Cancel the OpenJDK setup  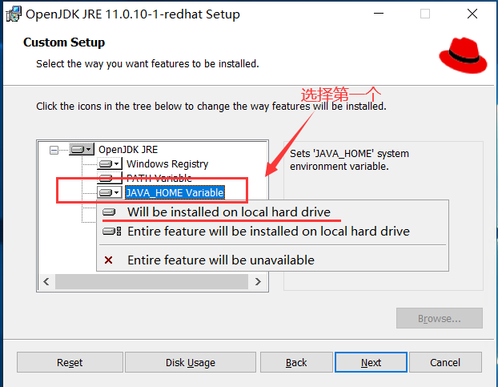(x=445, y=362)
